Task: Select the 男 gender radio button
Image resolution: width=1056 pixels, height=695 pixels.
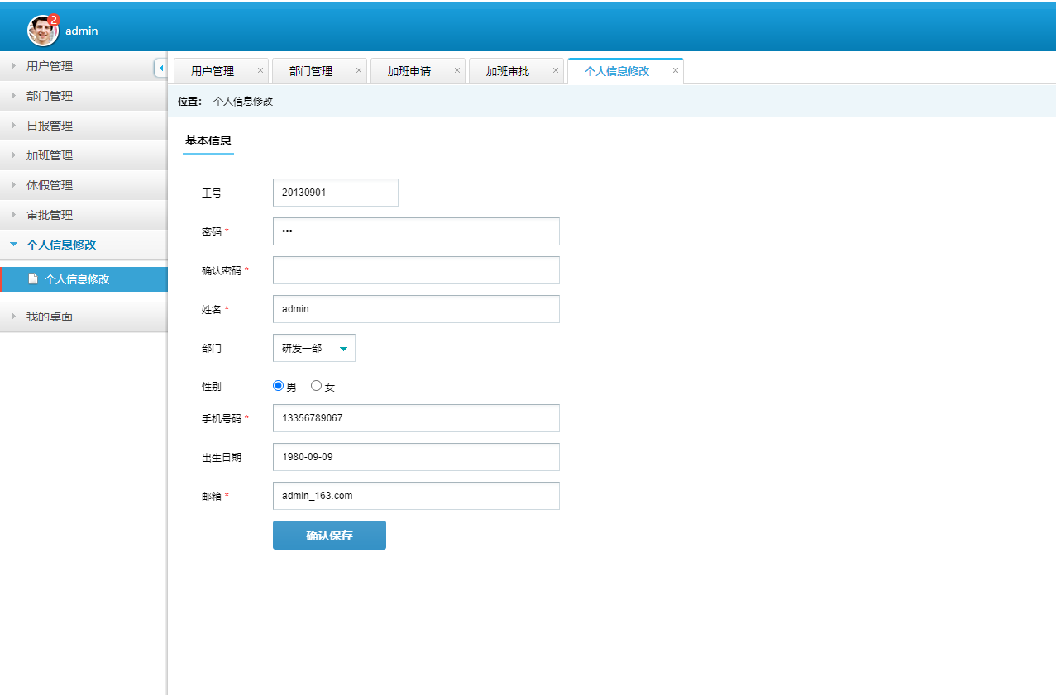Action: coord(278,386)
